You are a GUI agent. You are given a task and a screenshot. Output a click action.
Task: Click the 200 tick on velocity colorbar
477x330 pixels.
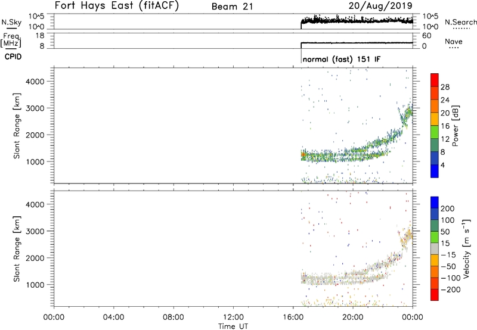pyautogui.click(x=448, y=208)
